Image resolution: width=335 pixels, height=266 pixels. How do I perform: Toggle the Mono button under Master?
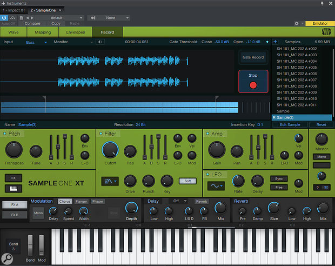pos(321,157)
